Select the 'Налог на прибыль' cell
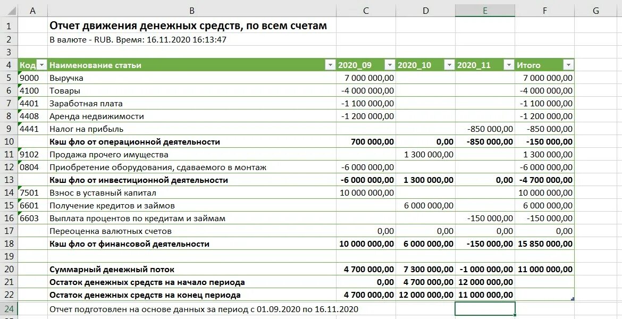The width and height of the screenshot is (622, 319). pyautogui.click(x=192, y=129)
